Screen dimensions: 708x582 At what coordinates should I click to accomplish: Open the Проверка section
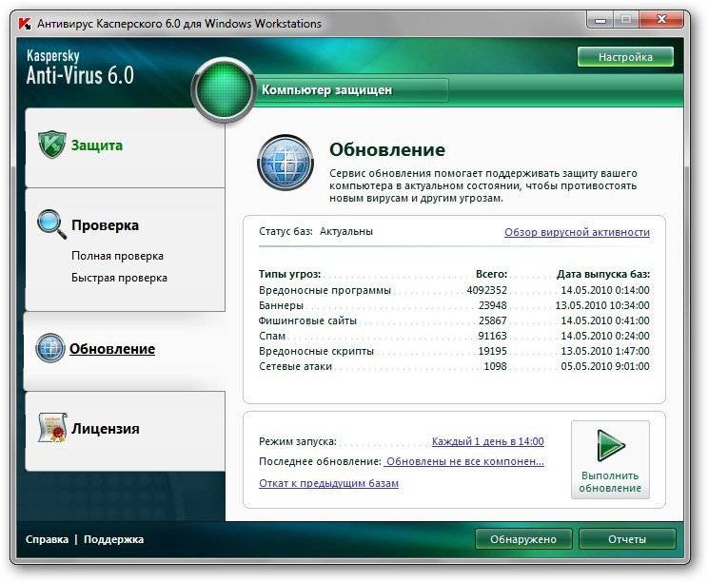tap(105, 225)
